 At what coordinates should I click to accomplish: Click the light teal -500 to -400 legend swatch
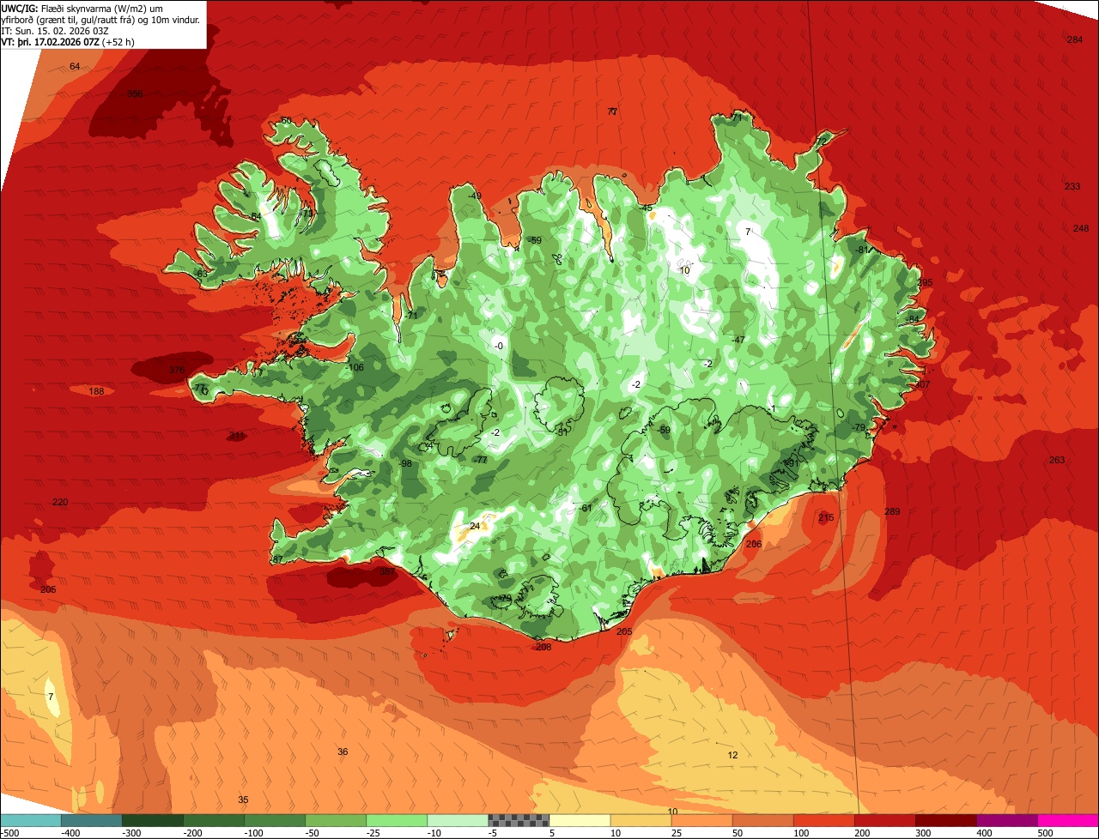(x=30, y=820)
